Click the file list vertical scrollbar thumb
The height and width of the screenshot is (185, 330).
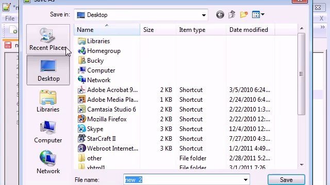click(x=301, y=74)
